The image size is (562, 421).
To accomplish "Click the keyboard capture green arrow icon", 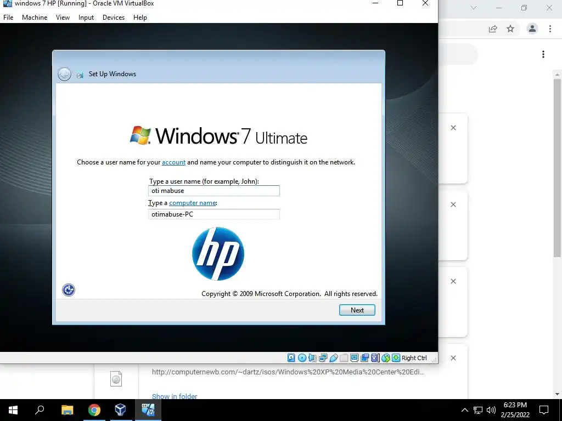I will click(396, 357).
